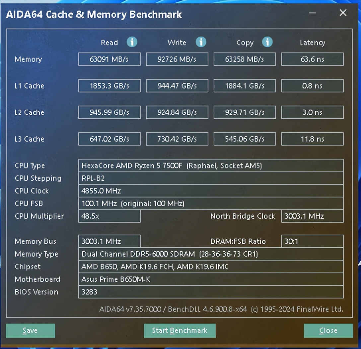
Task: Select L3 Cache copy 545.06 GB/s
Action: pos(245,139)
